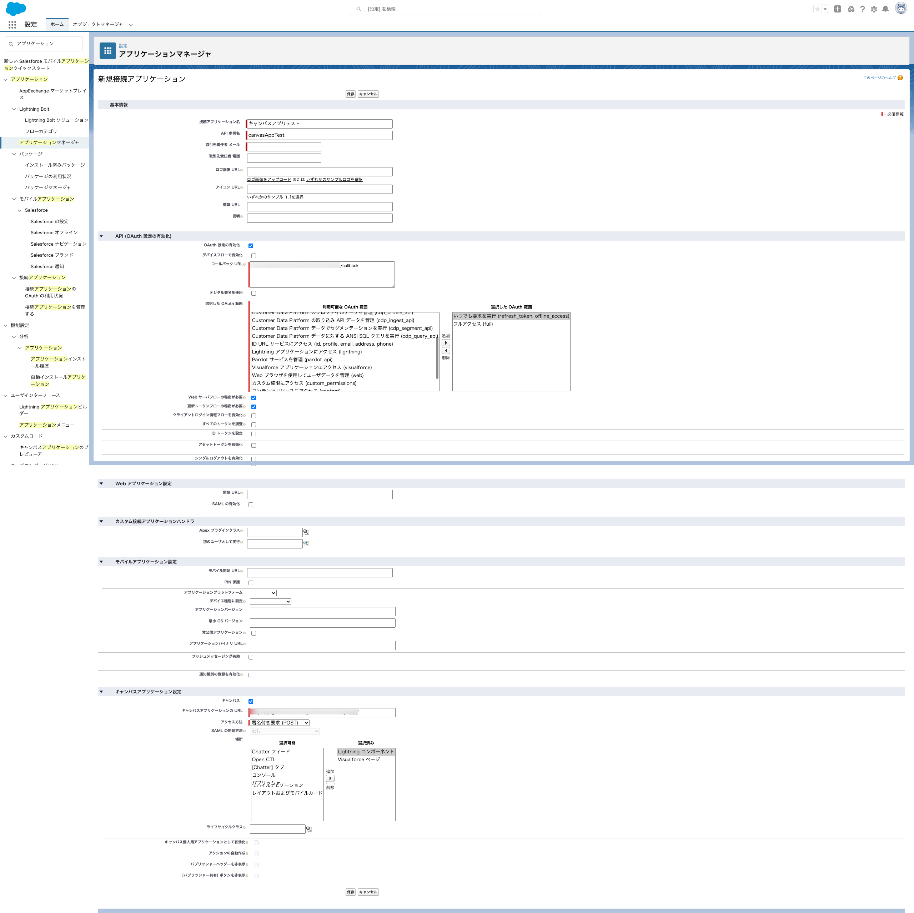Mark the page as favorite with the star icon
914x913 pixels.
pos(817,9)
